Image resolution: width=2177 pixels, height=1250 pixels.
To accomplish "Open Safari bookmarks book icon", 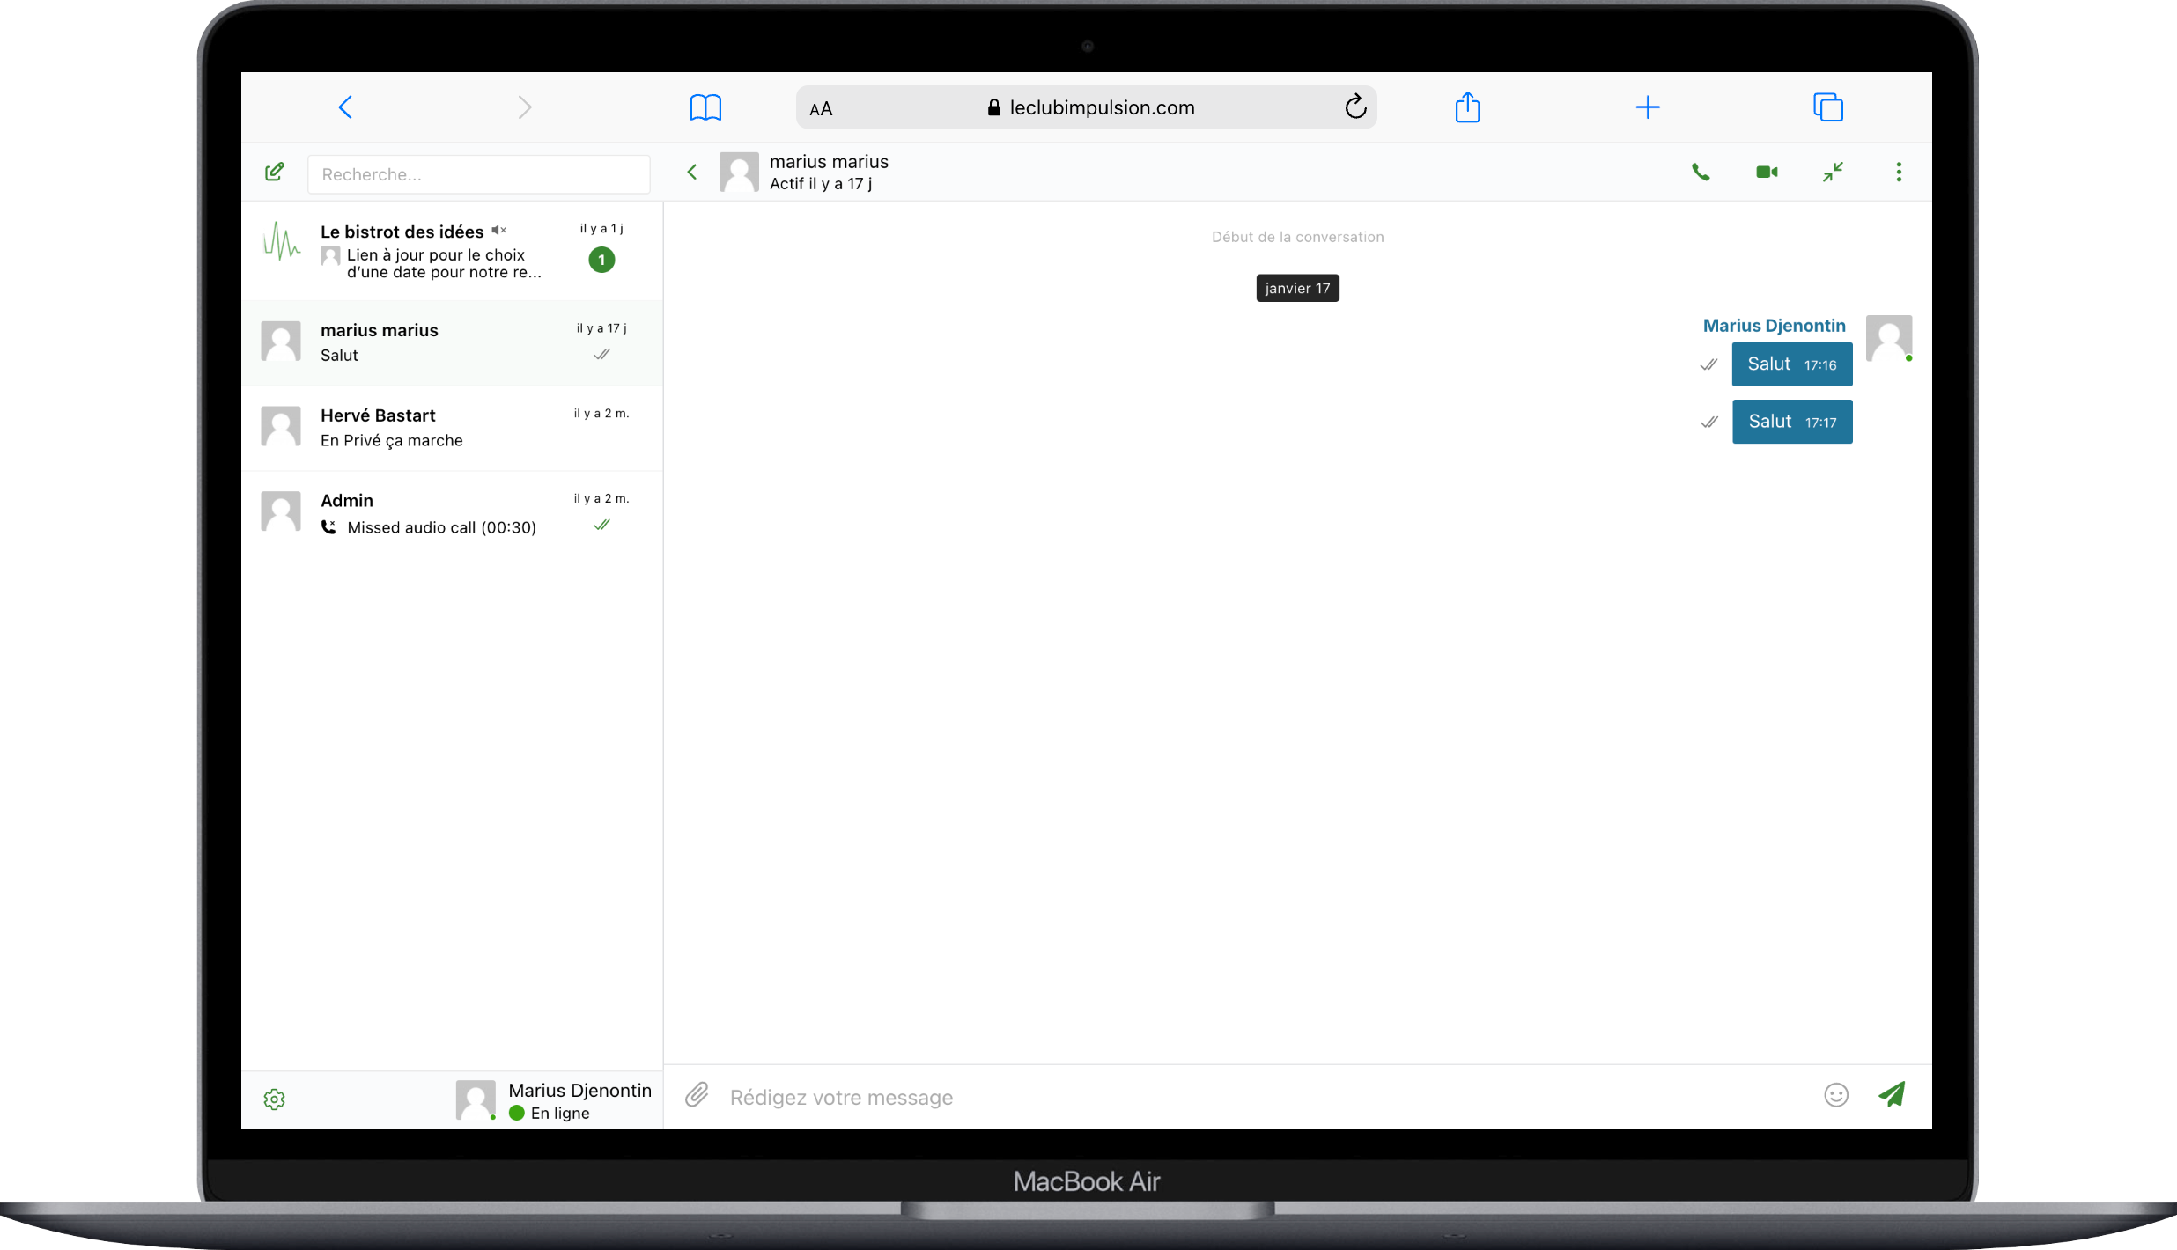I will (x=705, y=107).
